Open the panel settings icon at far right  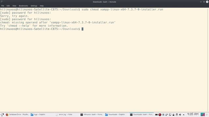(x=207, y=115)
